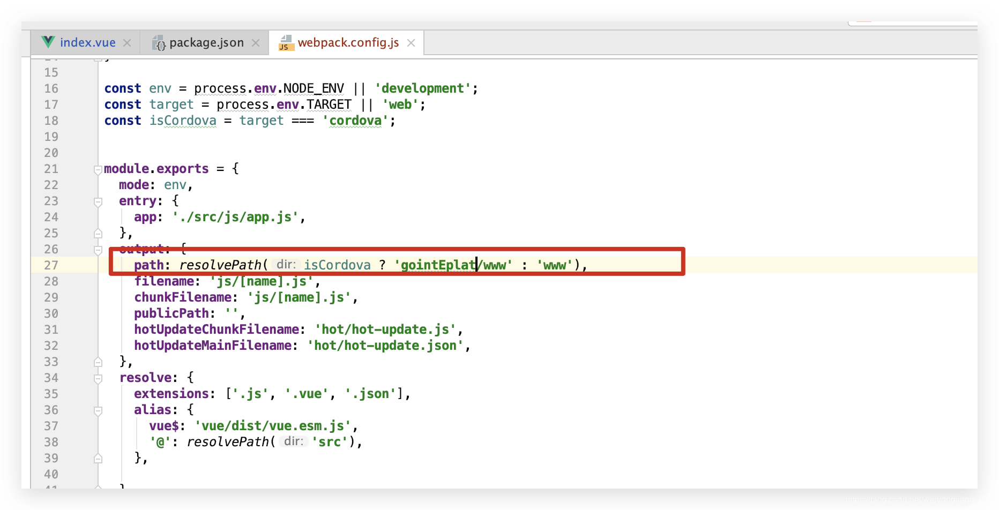The height and width of the screenshot is (510, 999).
Task: Click the Vue file icon on index.vue tab
Action: 48,42
